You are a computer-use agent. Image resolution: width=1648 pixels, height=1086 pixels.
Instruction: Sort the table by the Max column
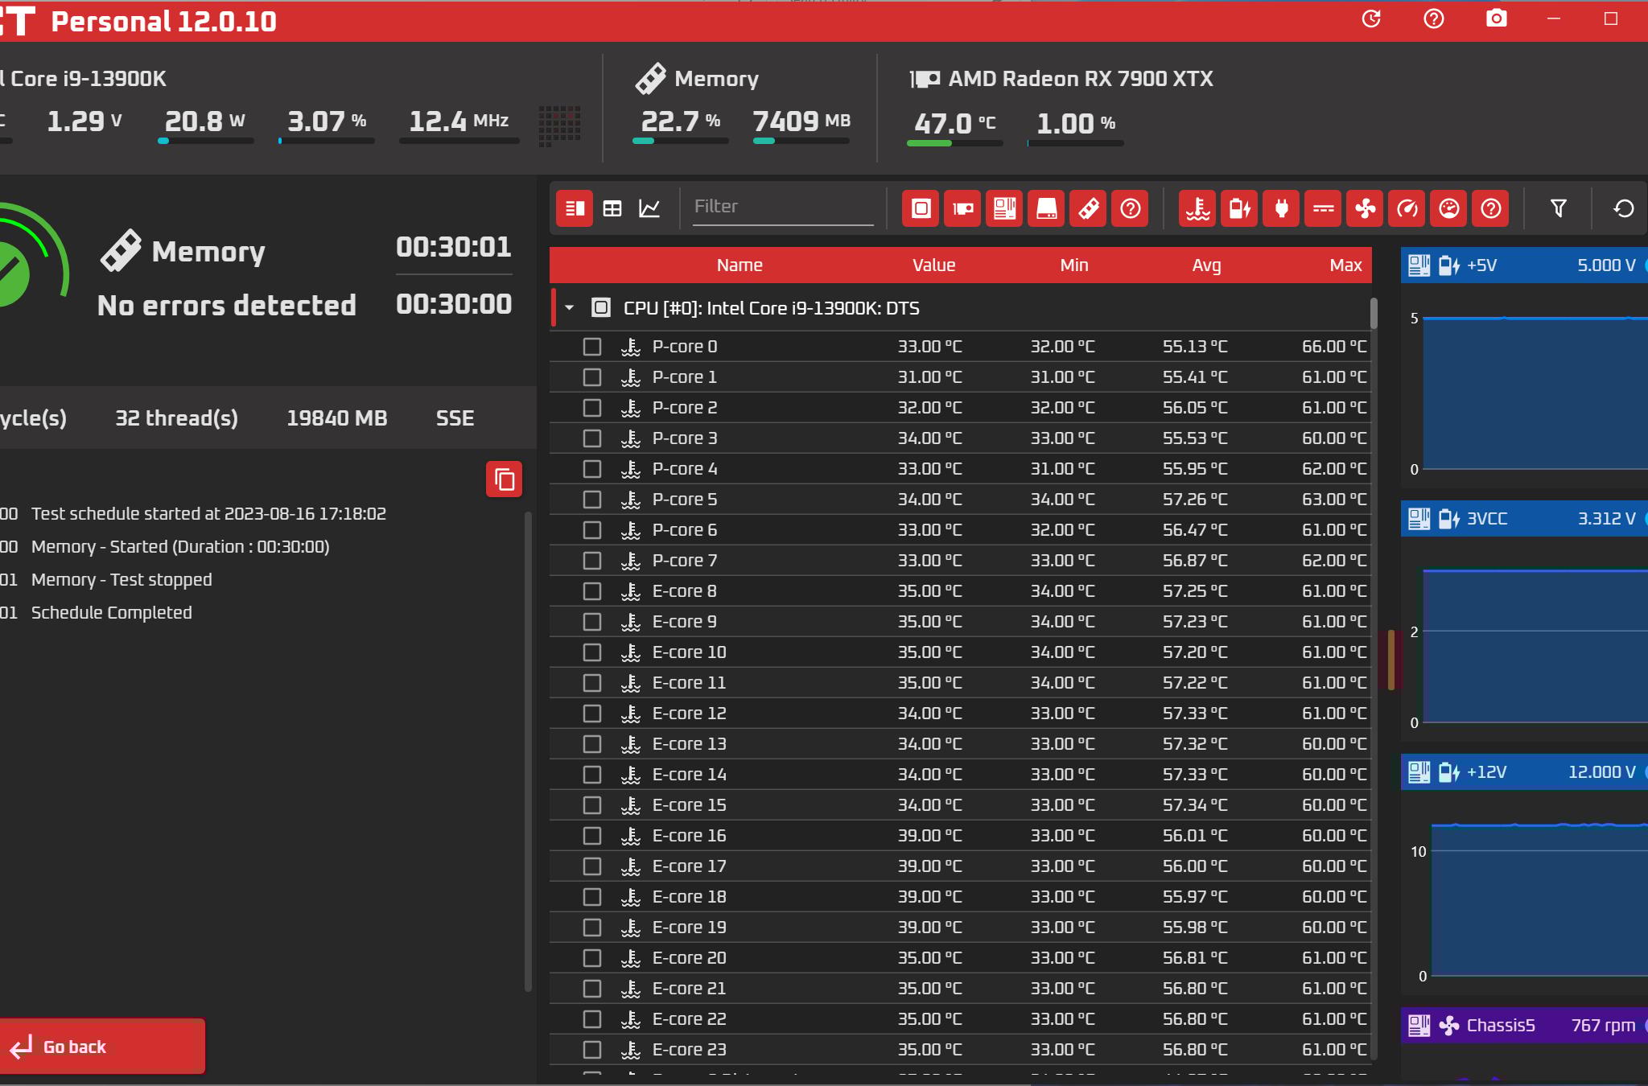click(x=1345, y=265)
